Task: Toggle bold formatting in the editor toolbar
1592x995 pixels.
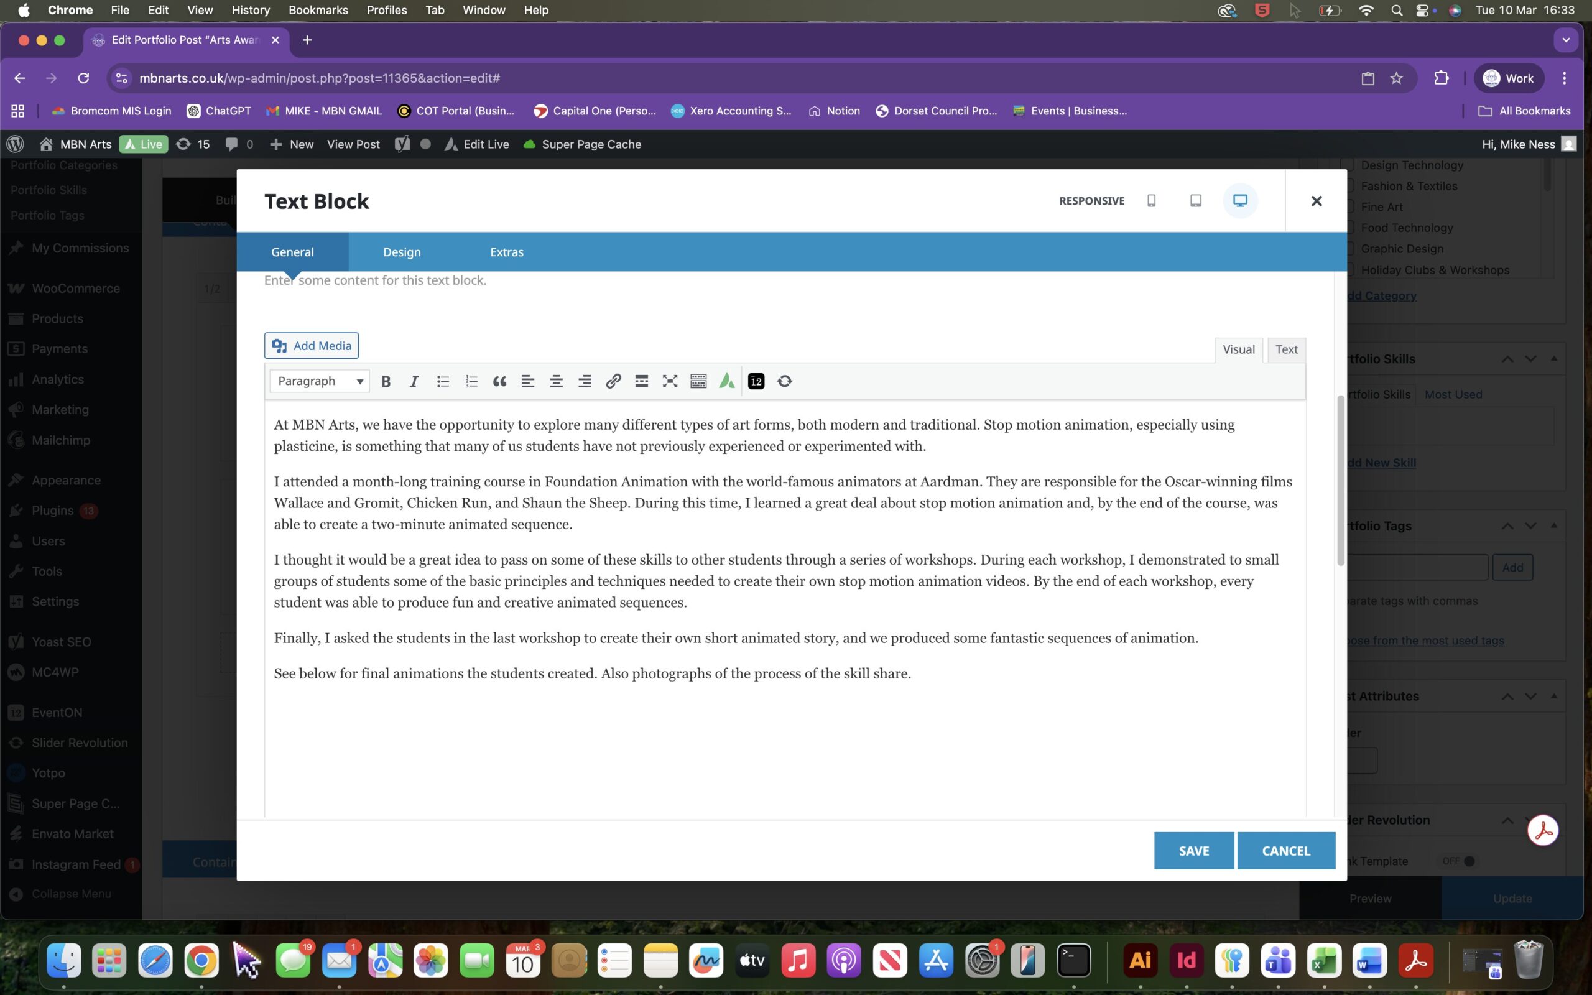Action: click(x=386, y=381)
